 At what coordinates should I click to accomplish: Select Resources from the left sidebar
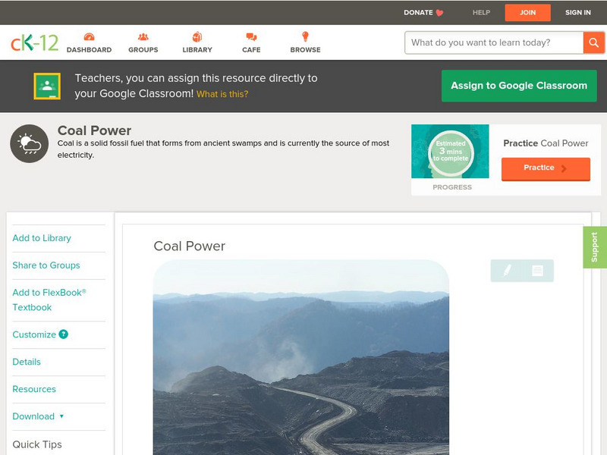point(33,389)
